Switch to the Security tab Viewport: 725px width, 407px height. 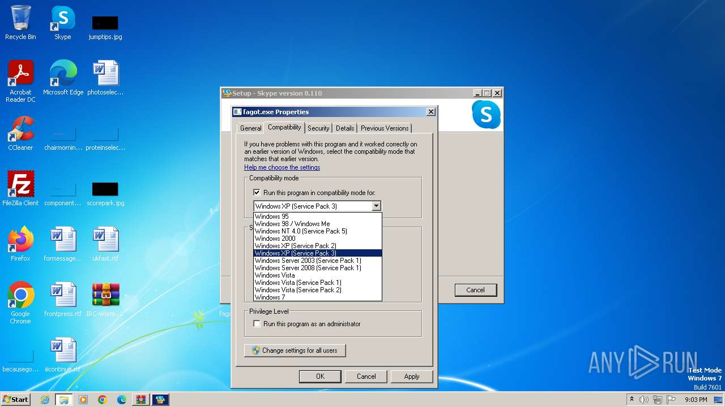coord(318,128)
